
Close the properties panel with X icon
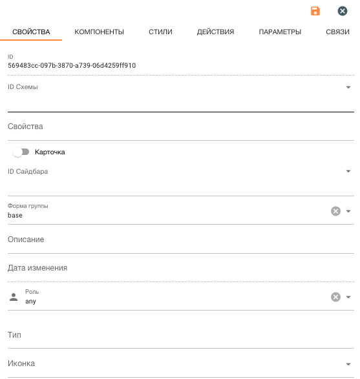coord(343,11)
